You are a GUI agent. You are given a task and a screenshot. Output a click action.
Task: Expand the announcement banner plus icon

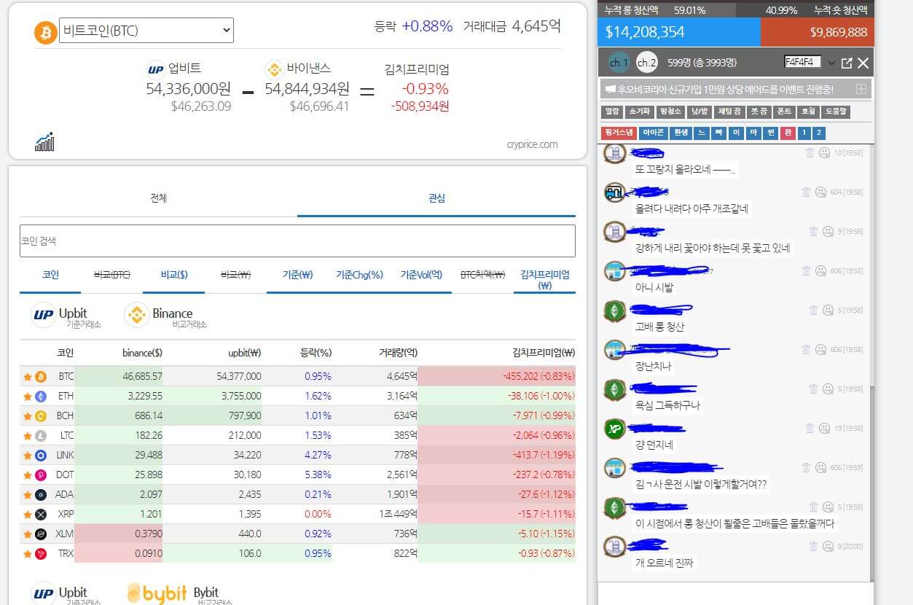[861, 89]
